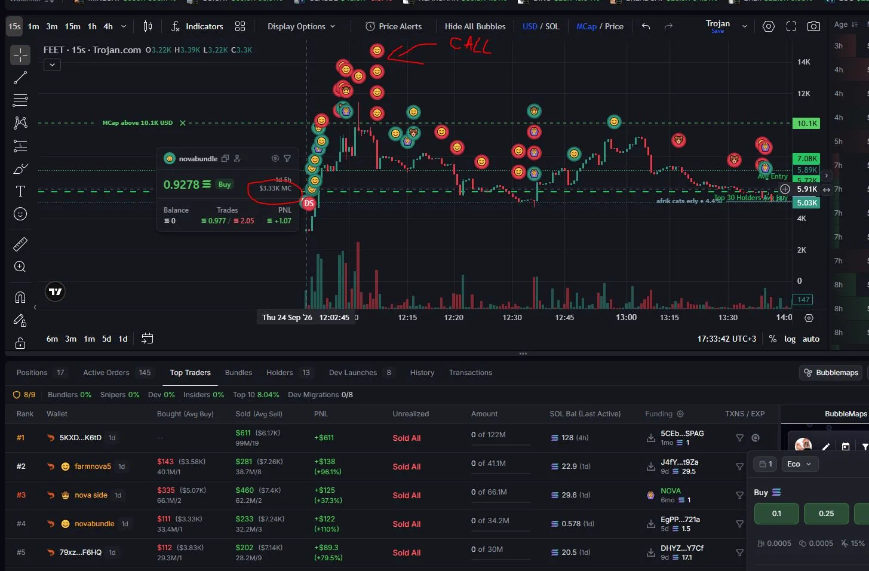Select the brush drawing tool
This screenshot has width=869, height=571.
tap(20, 169)
